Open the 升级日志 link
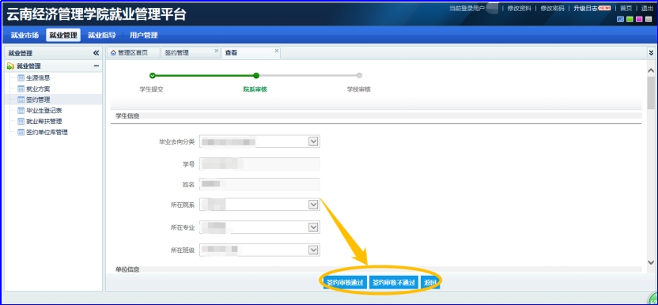 click(586, 9)
